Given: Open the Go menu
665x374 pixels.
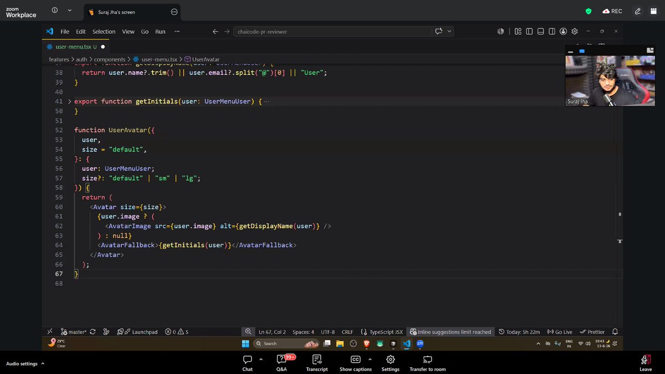Looking at the screenshot, I should [145, 32].
